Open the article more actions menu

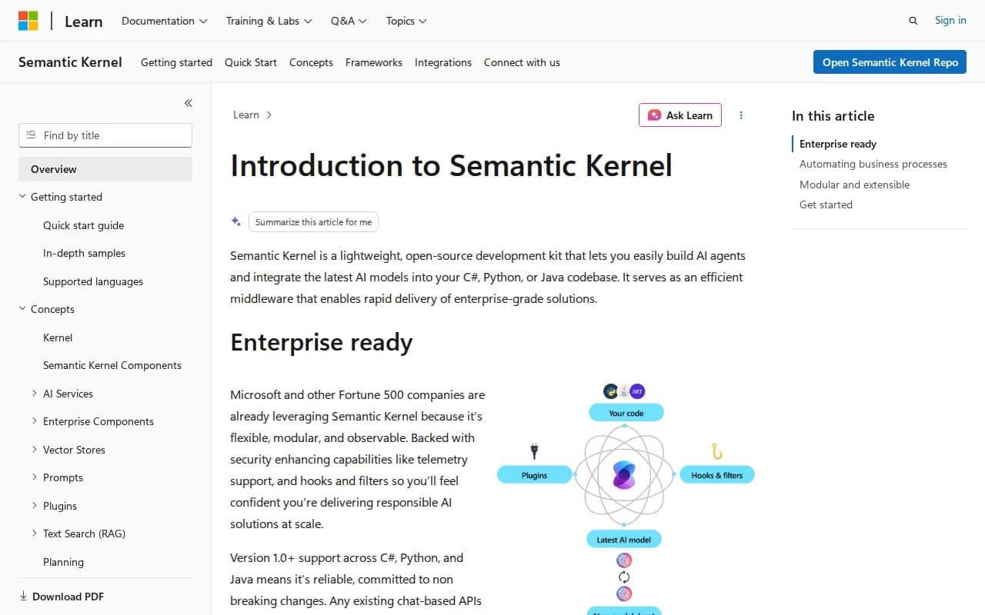click(741, 115)
